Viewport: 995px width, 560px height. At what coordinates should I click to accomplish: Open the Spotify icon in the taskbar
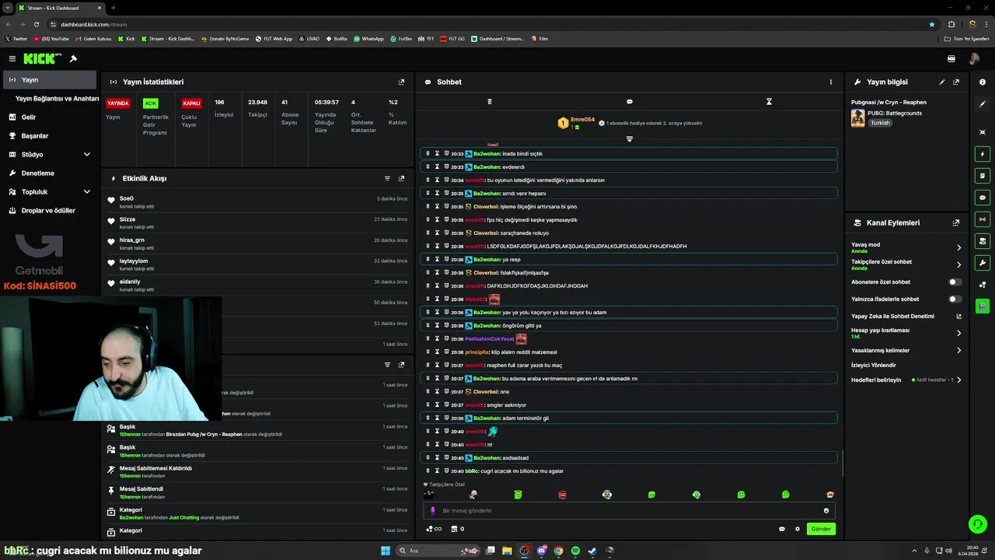(x=575, y=551)
